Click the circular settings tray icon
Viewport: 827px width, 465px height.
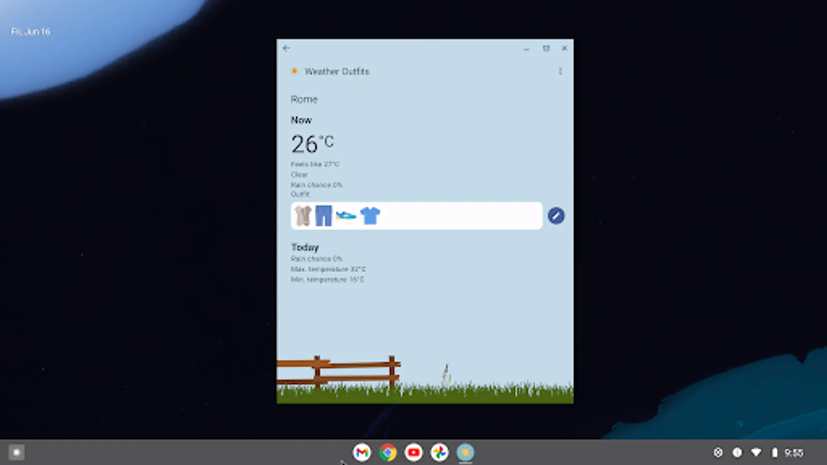pyautogui.click(x=718, y=453)
